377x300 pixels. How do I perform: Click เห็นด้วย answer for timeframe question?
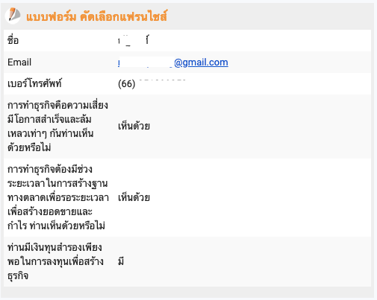(134, 197)
